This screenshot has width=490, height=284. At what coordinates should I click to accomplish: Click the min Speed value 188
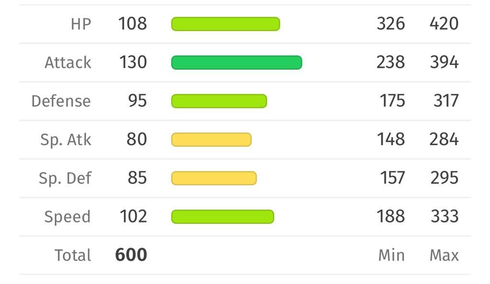(x=390, y=216)
